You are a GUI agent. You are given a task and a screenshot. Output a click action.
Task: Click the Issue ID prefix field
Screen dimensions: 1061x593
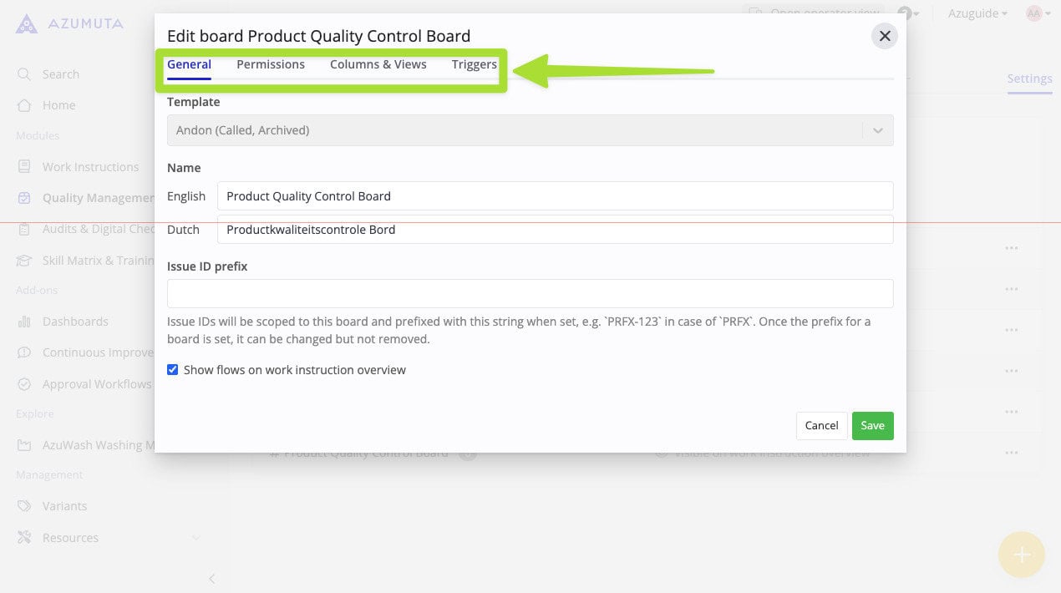click(530, 293)
